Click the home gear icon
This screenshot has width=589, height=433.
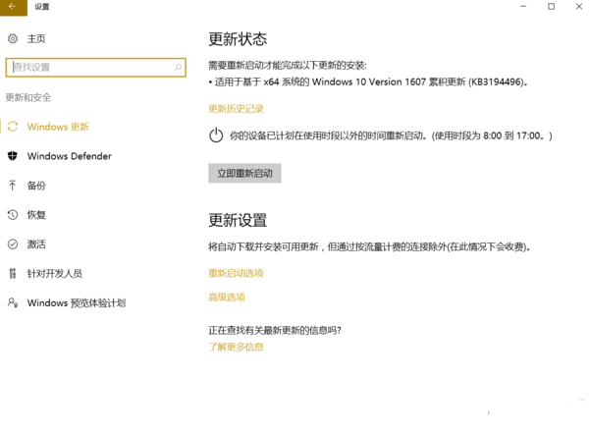[13, 38]
